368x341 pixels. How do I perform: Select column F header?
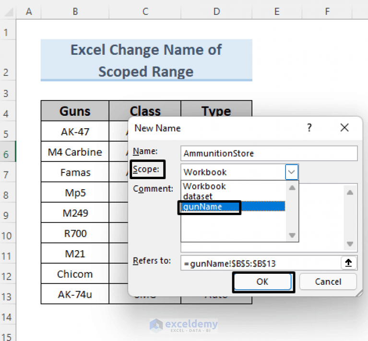click(327, 11)
